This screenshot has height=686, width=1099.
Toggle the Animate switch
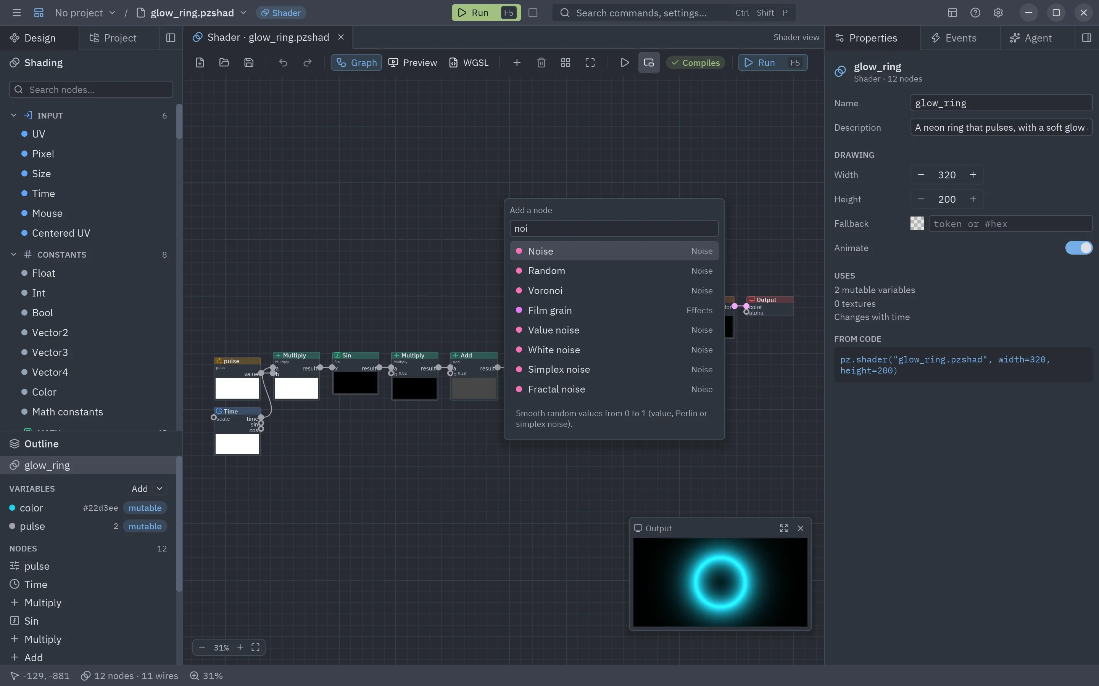click(1078, 248)
